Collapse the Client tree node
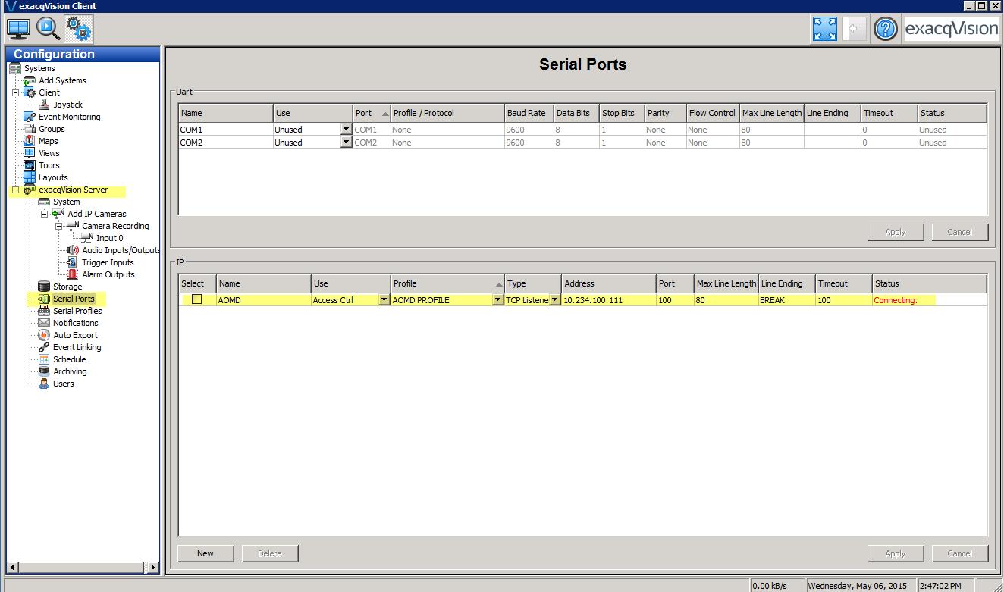Image resolution: width=1004 pixels, height=592 pixels. pyautogui.click(x=15, y=92)
